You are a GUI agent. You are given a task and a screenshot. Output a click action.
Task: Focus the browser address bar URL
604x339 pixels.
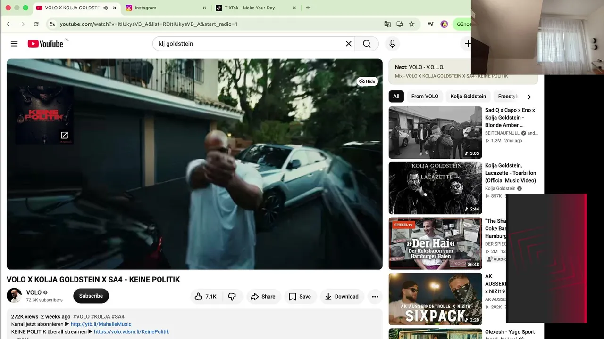pyautogui.click(x=149, y=24)
